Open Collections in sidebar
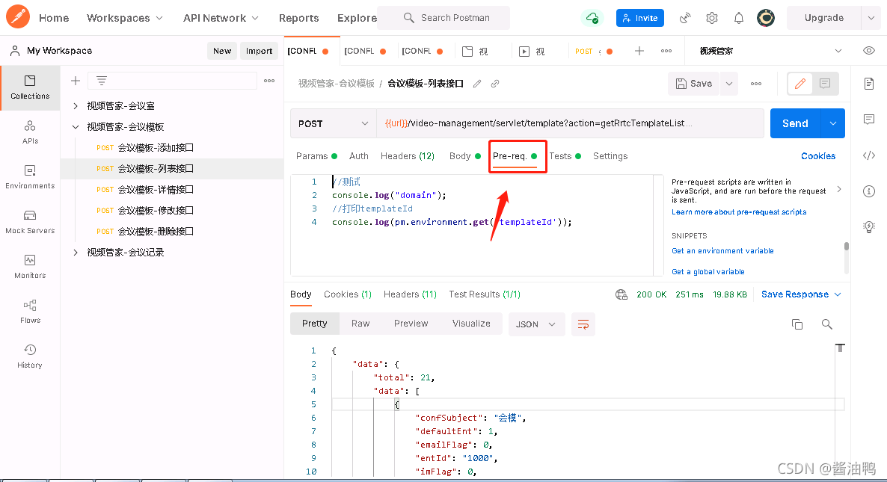 tap(30, 87)
